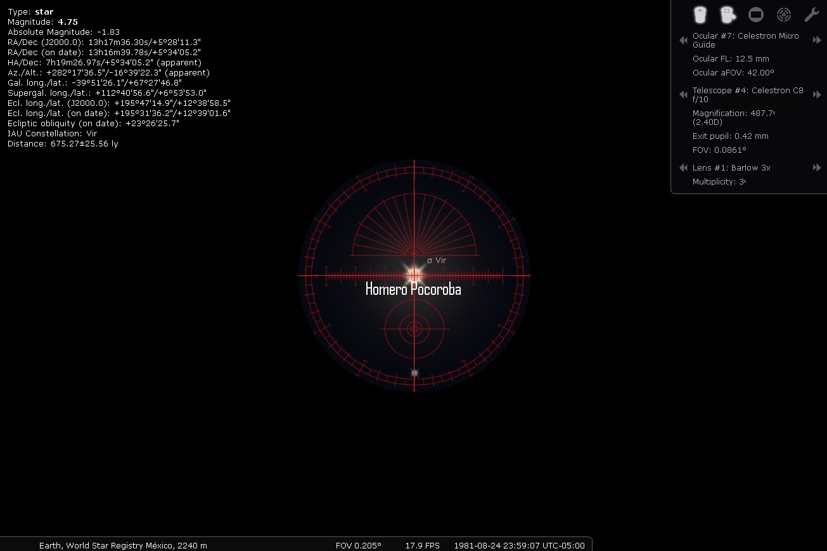Click the 'Multiplicity: 3x' value
827x551 pixels.
point(719,182)
